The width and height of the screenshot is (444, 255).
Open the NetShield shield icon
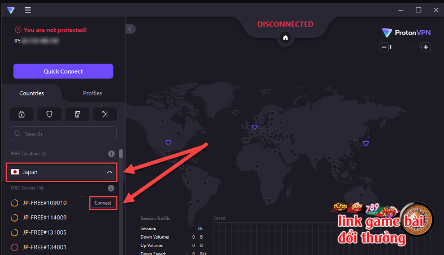[x=49, y=114]
